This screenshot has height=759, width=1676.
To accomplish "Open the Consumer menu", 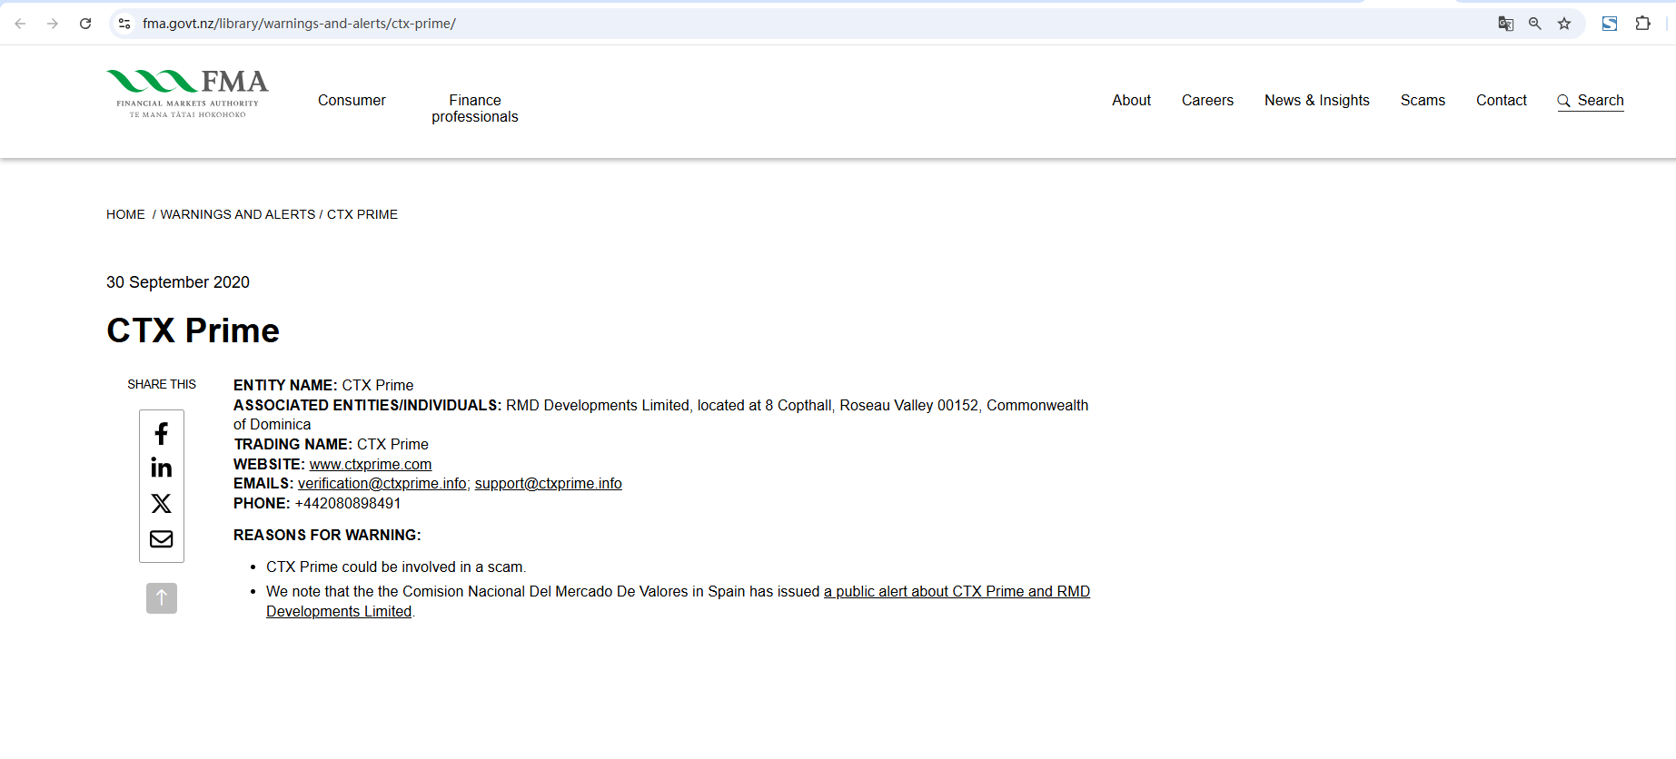I will click(x=352, y=101).
